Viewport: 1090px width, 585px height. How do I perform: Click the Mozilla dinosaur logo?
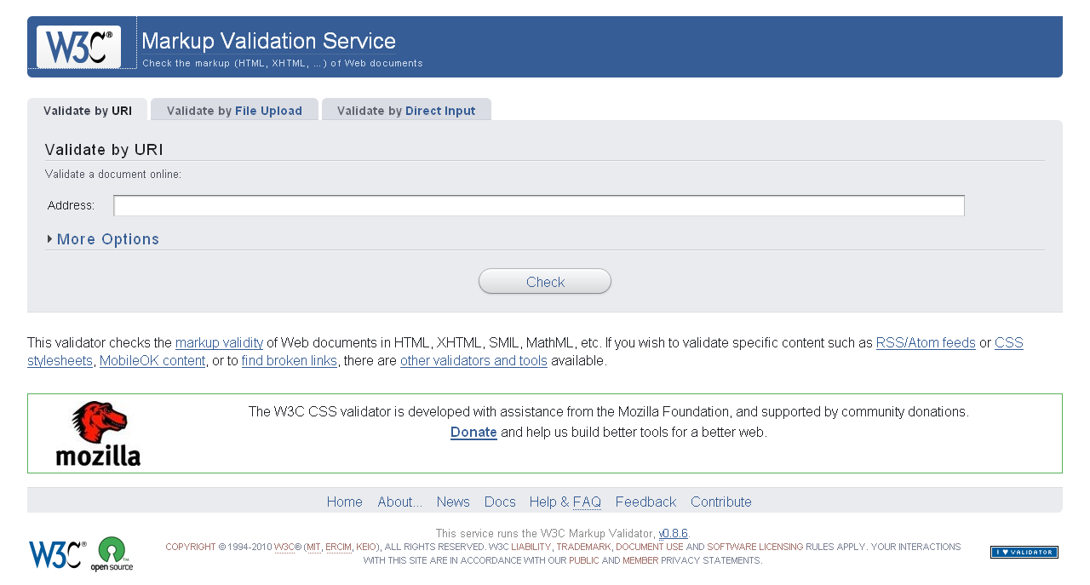coord(99,433)
